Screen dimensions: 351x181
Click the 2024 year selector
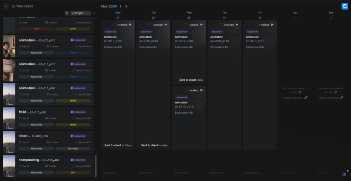point(113,6)
